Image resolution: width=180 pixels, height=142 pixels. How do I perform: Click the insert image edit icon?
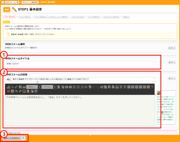point(66,87)
